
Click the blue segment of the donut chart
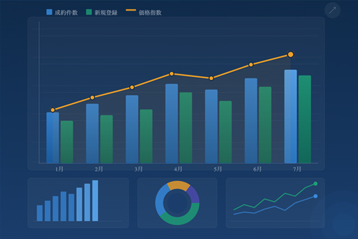[x=161, y=200]
